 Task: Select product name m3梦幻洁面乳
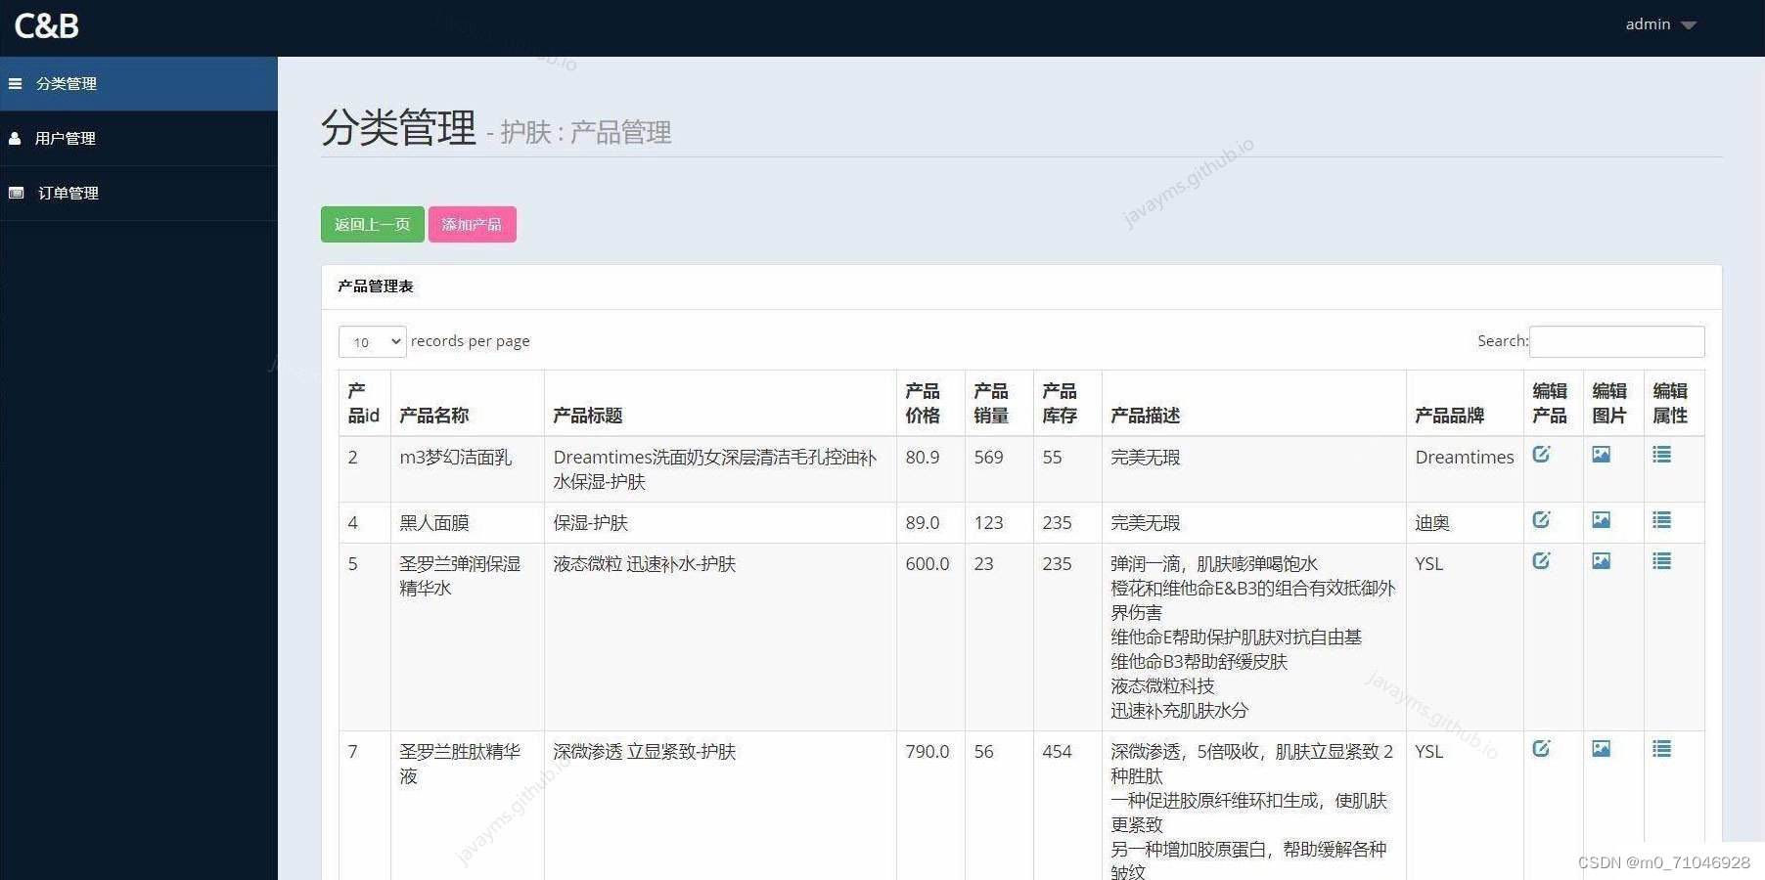click(455, 458)
